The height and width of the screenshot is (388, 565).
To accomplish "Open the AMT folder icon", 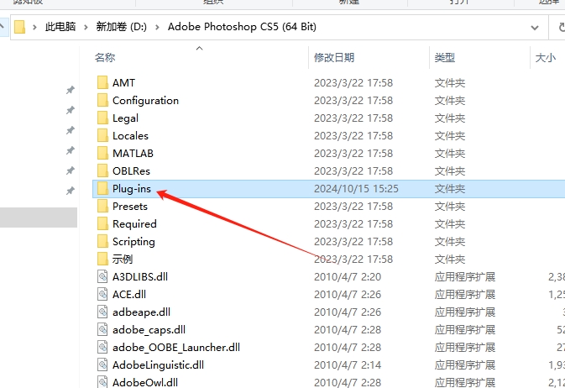I will tap(102, 82).
